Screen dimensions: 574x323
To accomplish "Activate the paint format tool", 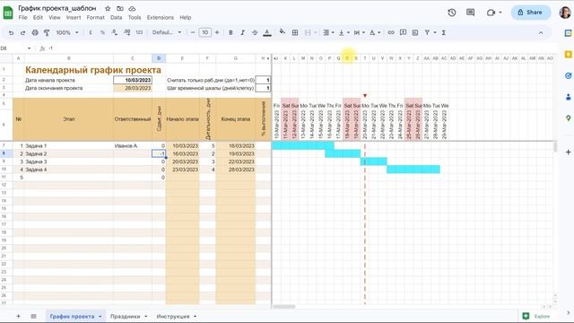I will (x=47, y=32).
